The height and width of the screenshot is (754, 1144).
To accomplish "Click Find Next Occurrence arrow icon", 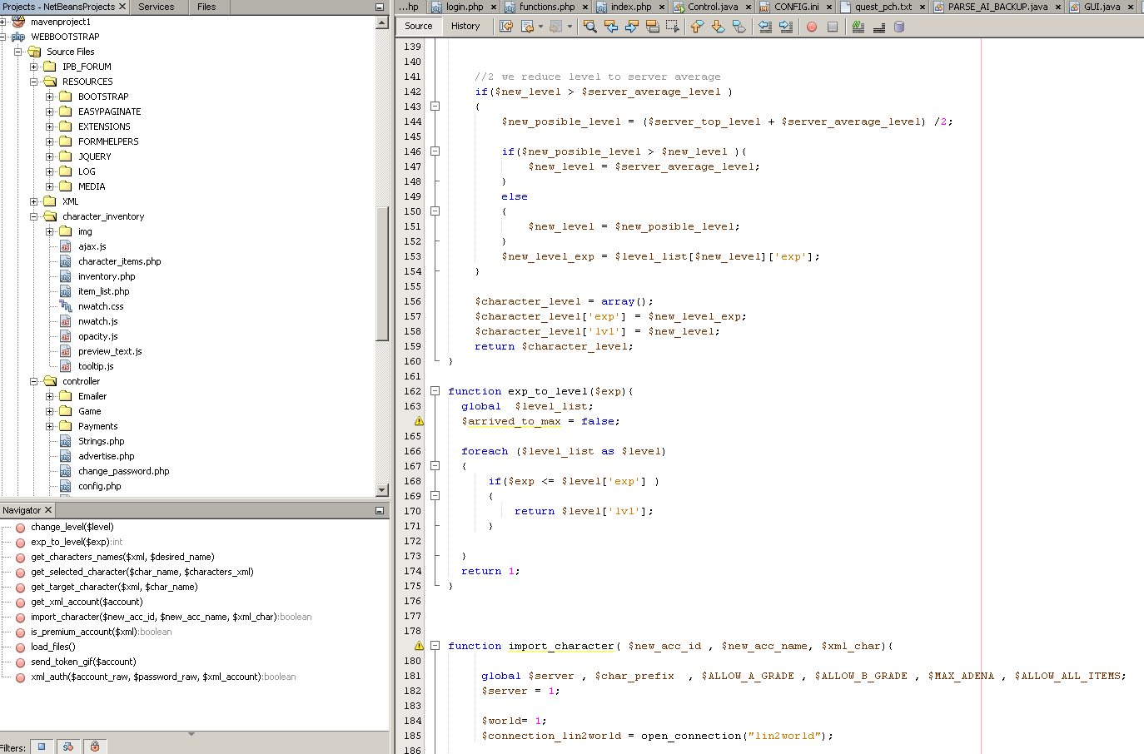I will (x=632, y=27).
